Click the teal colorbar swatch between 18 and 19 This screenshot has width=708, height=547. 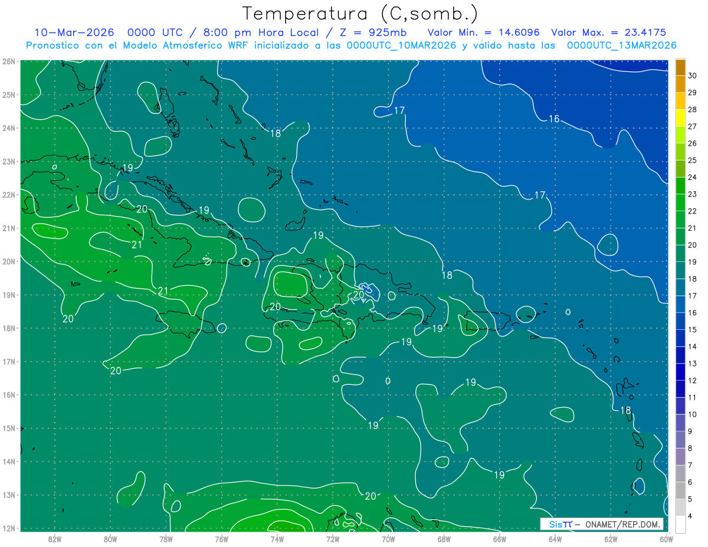(680, 270)
